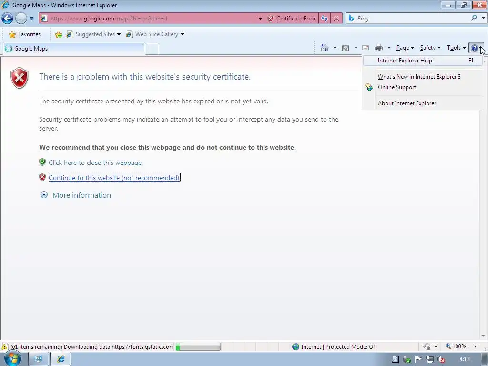Add page to Favorites bar icon
Screen dimensions: 488x366
pos(58,34)
